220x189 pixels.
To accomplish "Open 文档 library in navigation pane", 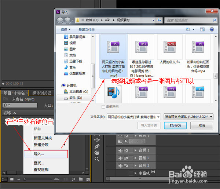I will (x=70, y=55).
